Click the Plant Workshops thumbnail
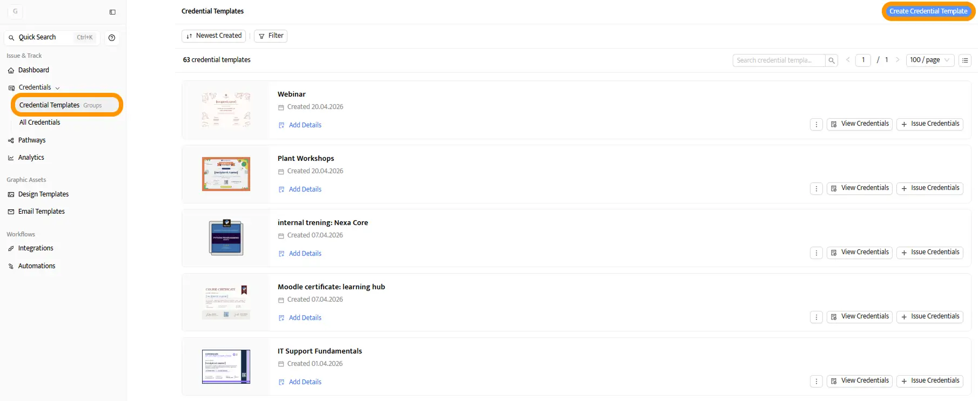The image size is (978, 401). tap(226, 174)
